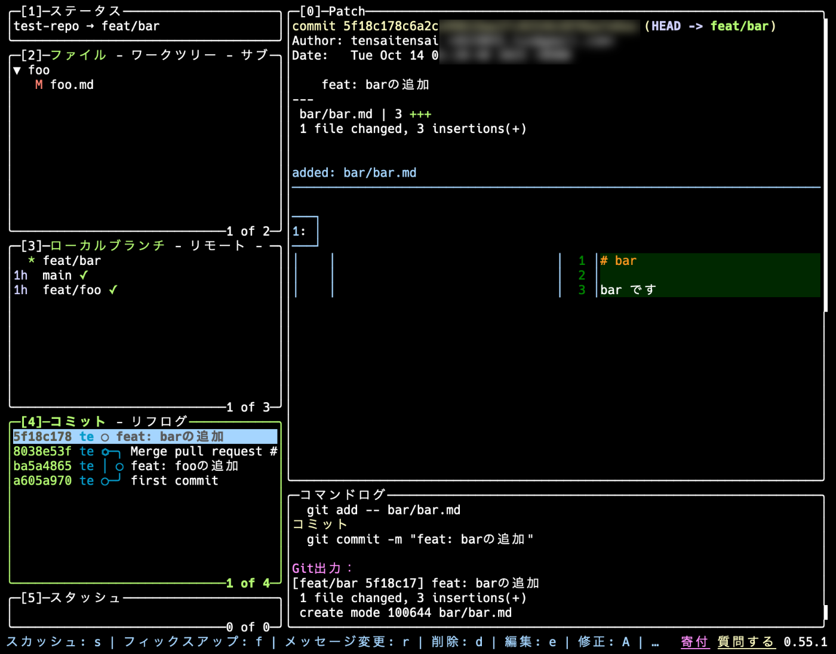Viewport: 836px width, 654px height.
Task: Click graph node of commit ba5a4865
Action: 119,467
